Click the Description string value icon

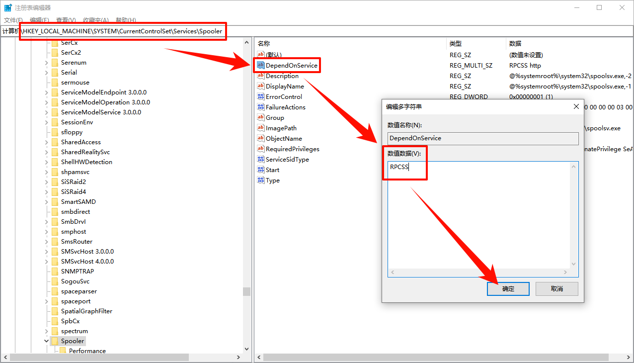click(x=261, y=76)
